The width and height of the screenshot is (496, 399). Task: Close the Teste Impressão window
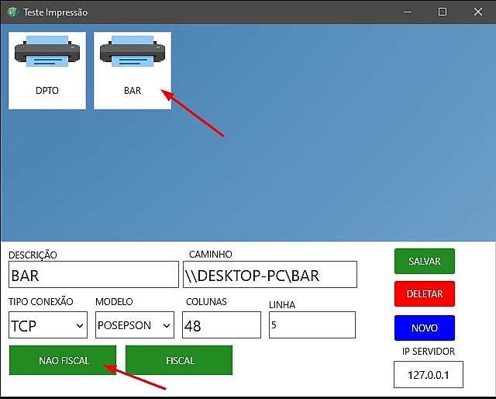click(477, 12)
